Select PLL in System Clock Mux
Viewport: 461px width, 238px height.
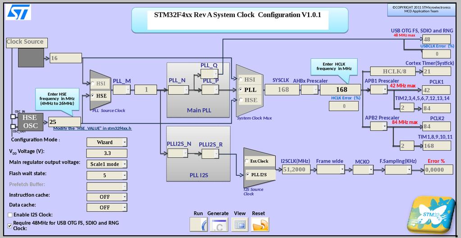click(x=241, y=90)
